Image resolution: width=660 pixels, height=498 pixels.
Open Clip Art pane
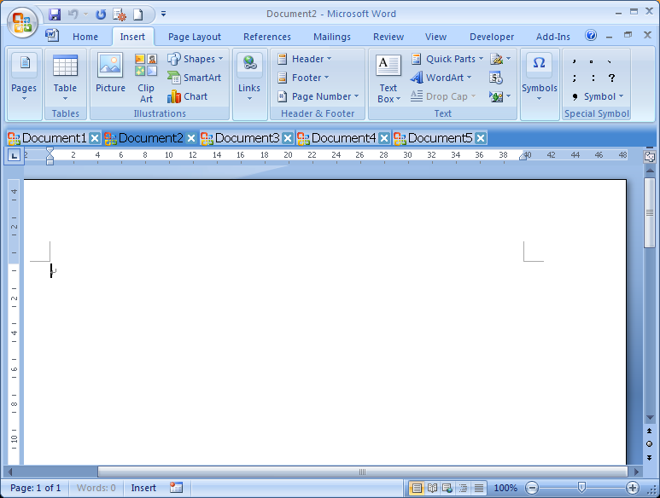point(146,74)
